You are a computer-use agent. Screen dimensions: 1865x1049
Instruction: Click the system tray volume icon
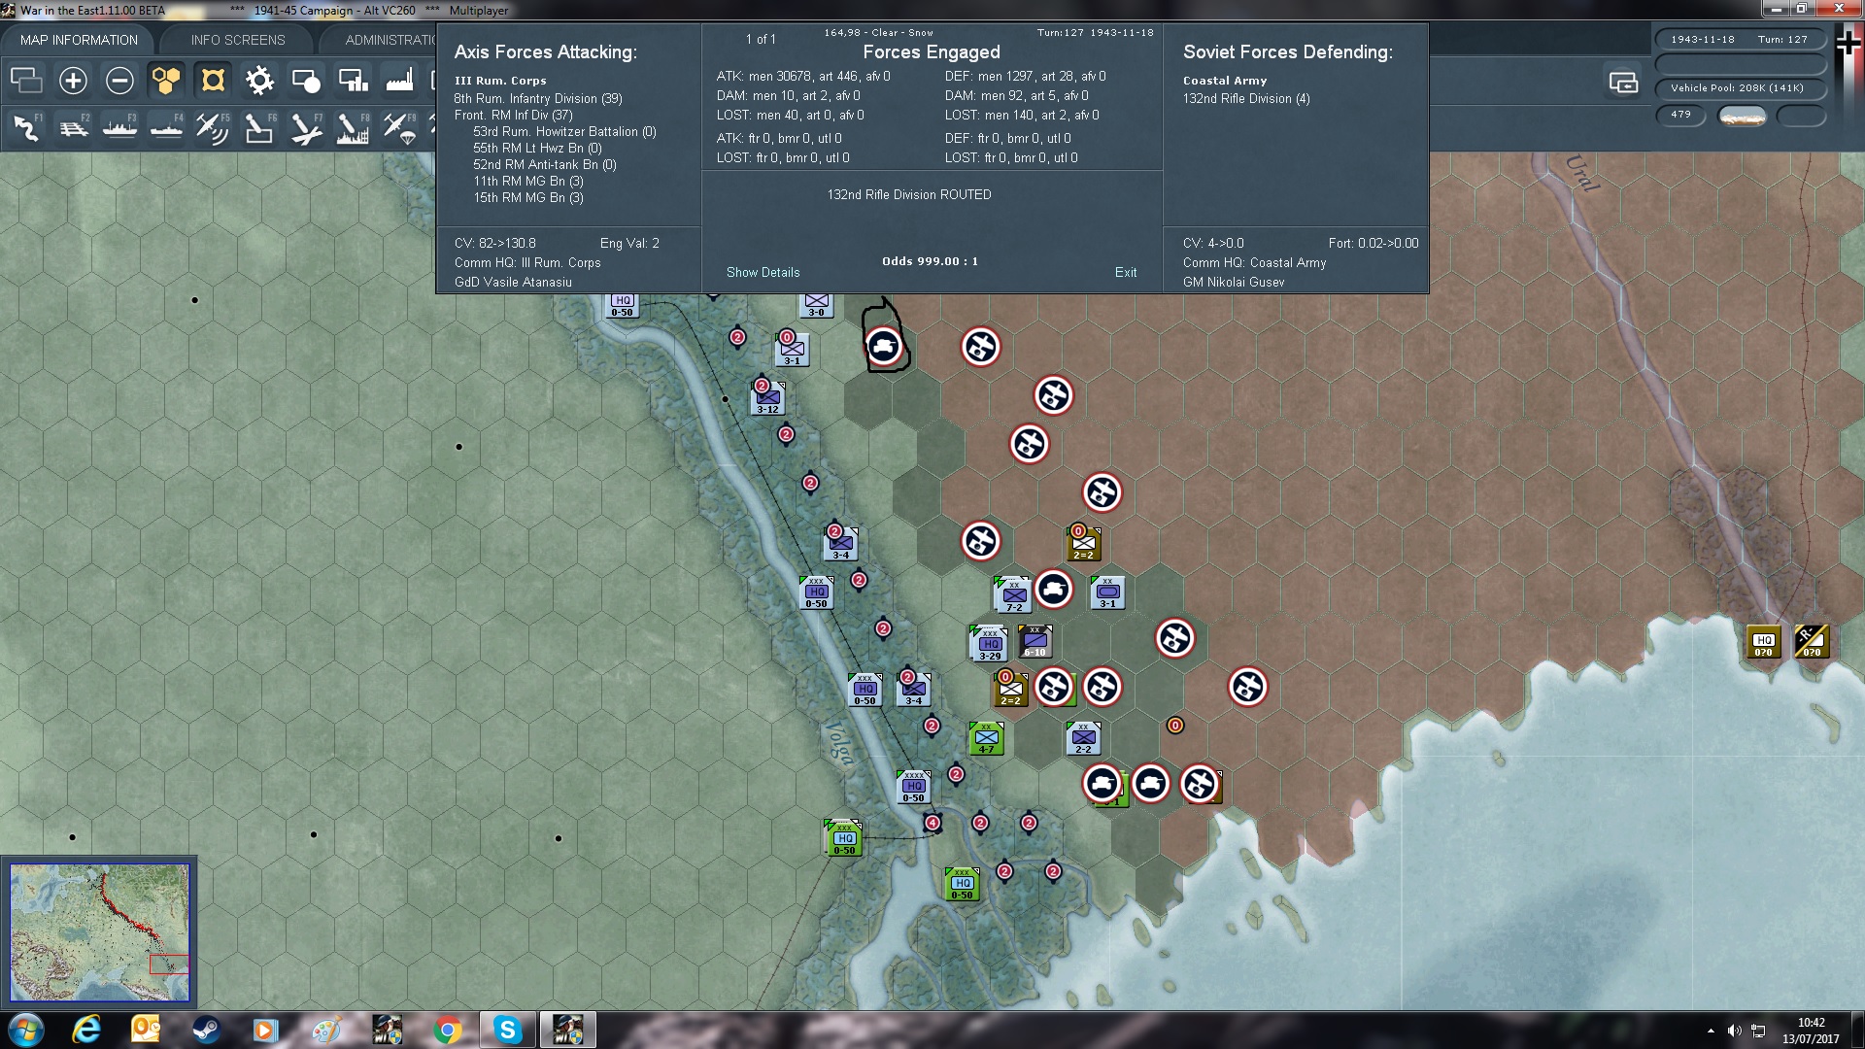click(x=1735, y=1031)
